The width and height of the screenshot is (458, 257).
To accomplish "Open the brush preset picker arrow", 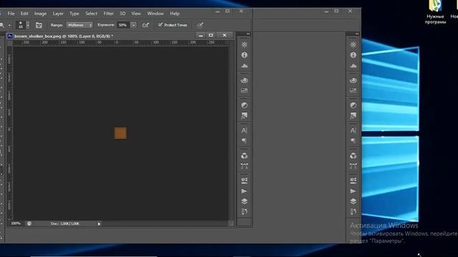I will [28, 26].
